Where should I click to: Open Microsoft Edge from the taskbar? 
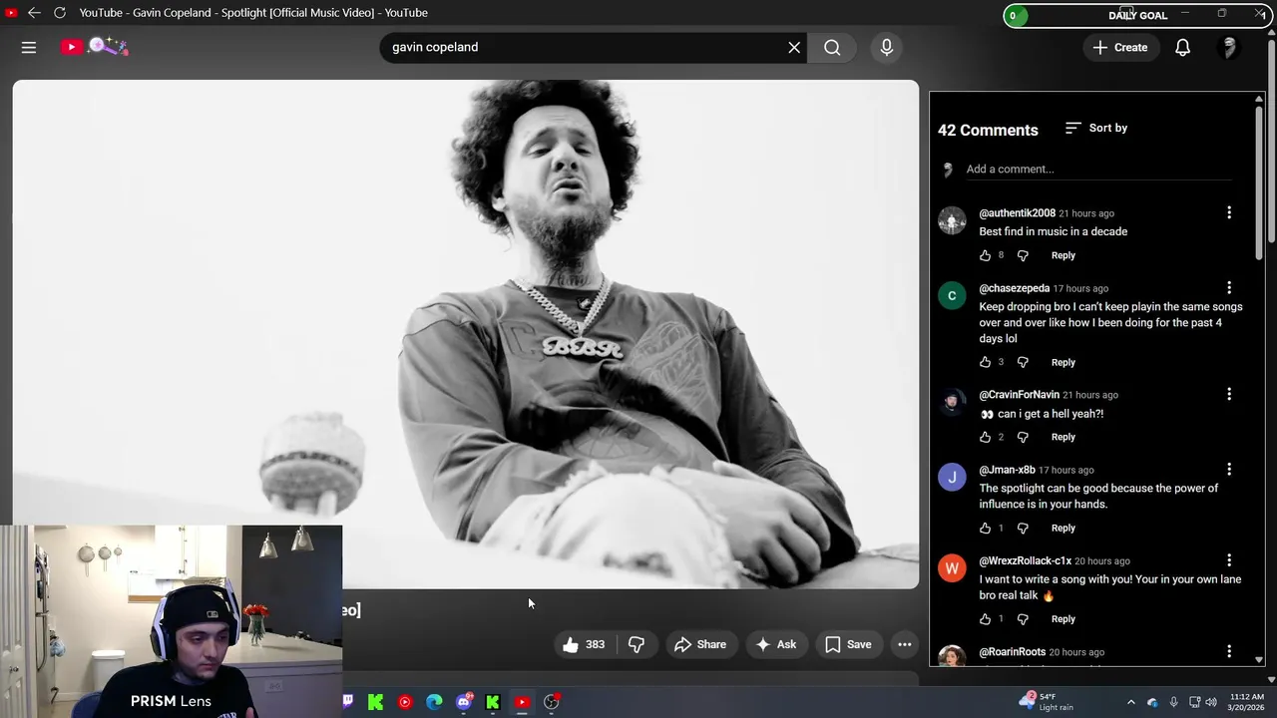pos(434,702)
